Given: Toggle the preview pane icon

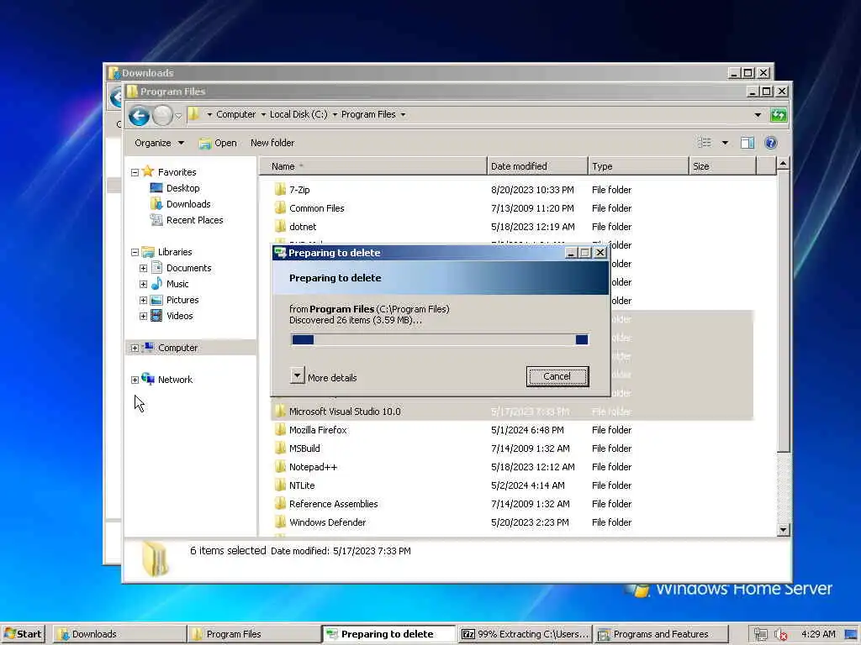Looking at the screenshot, I should pyautogui.click(x=747, y=143).
